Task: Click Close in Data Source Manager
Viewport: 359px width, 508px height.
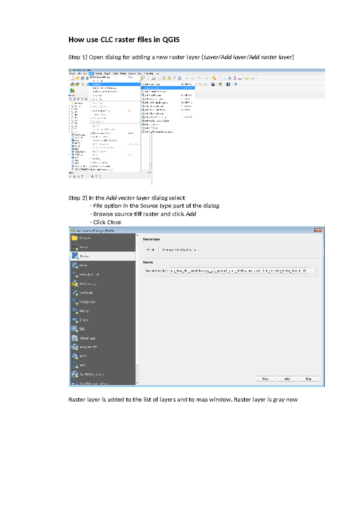Action: [265, 379]
